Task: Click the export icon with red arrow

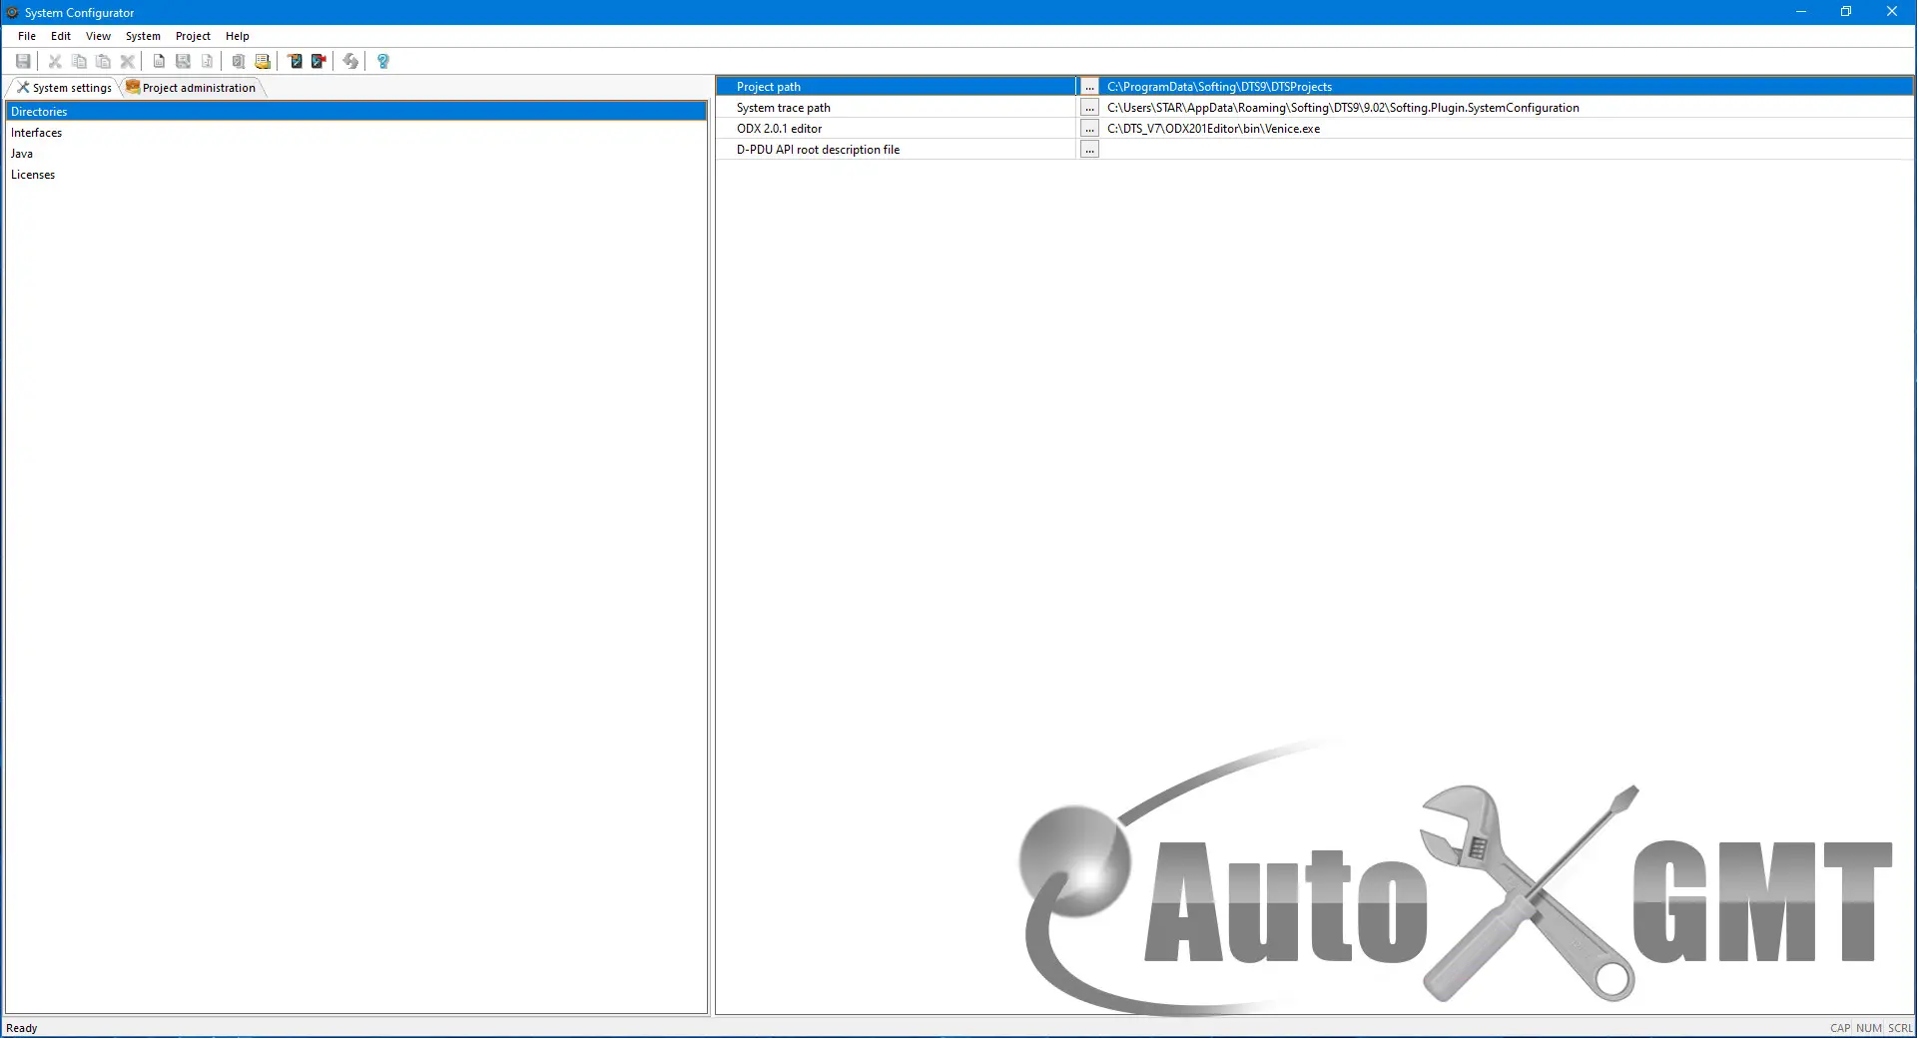Action: tap(319, 61)
